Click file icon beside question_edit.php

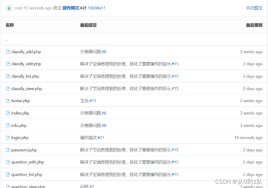coord(8,162)
